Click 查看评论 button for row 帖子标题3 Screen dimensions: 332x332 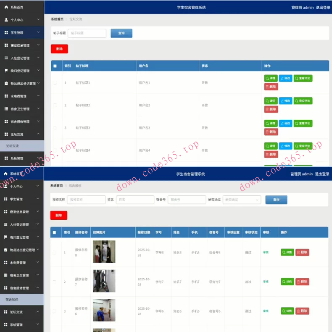303,124
